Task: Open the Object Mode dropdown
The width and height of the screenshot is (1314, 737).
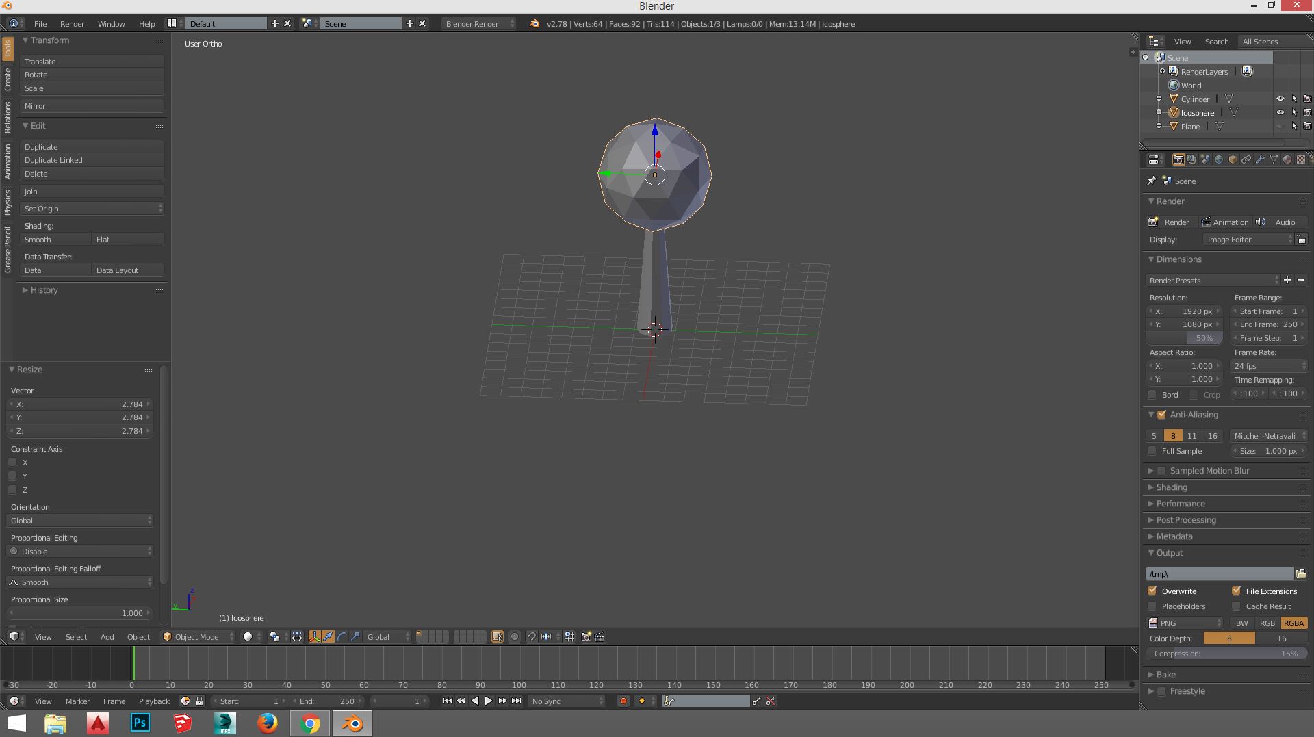Action: point(197,636)
